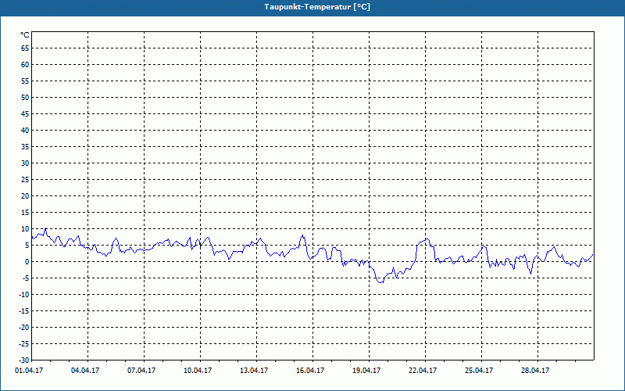Select the 45 y-axis label
This screenshot has height=391, width=625.
click(25, 113)
